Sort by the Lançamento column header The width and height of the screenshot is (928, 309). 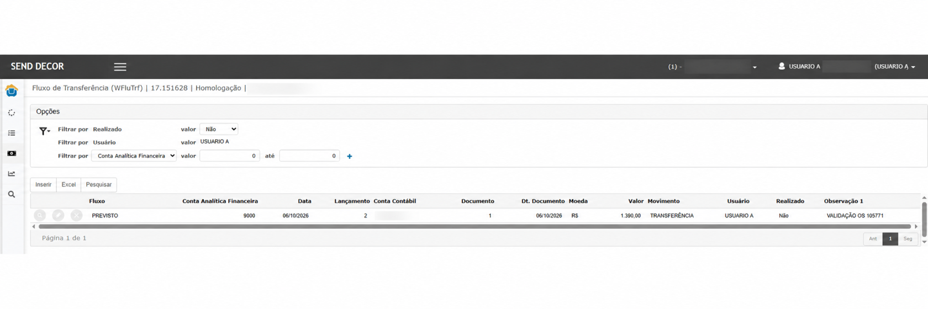click(352, 201)
